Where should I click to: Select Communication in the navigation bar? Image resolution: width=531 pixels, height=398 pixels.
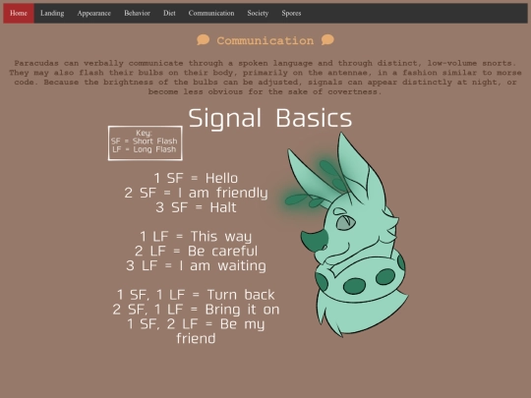[211, 13]
